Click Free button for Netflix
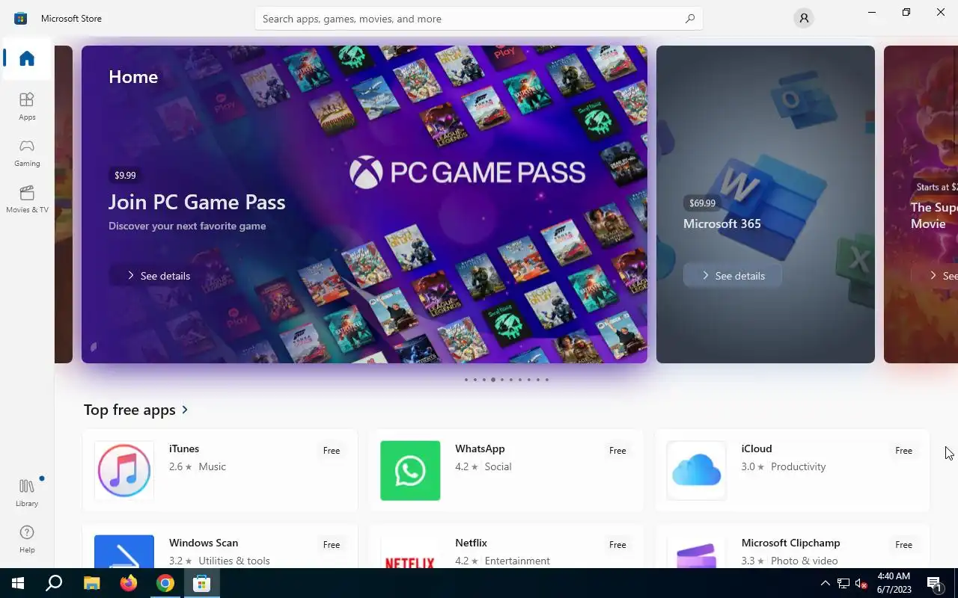Viewport: 958px width, 598px height. 617,545
